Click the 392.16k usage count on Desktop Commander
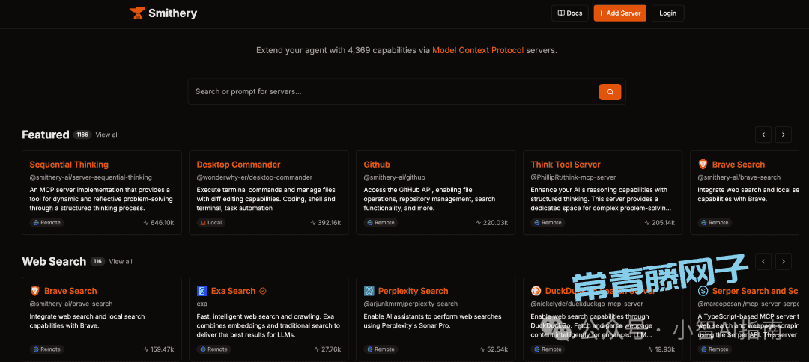 click(x=326, y=223)
